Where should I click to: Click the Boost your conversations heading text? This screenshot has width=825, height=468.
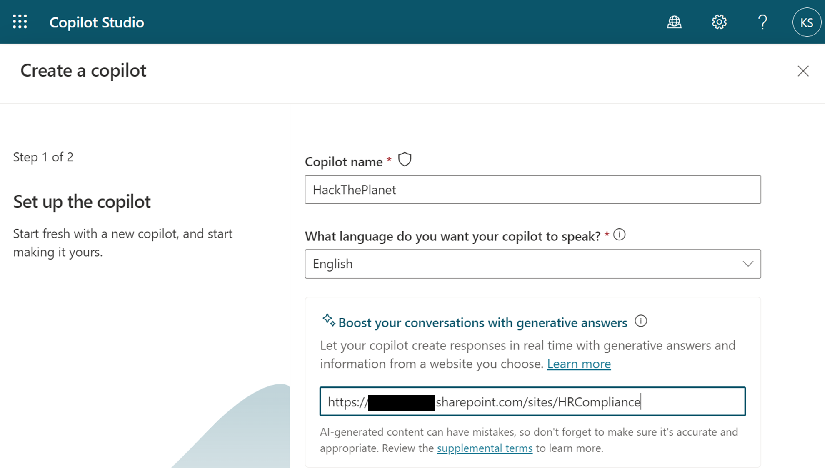coord(482,322)
